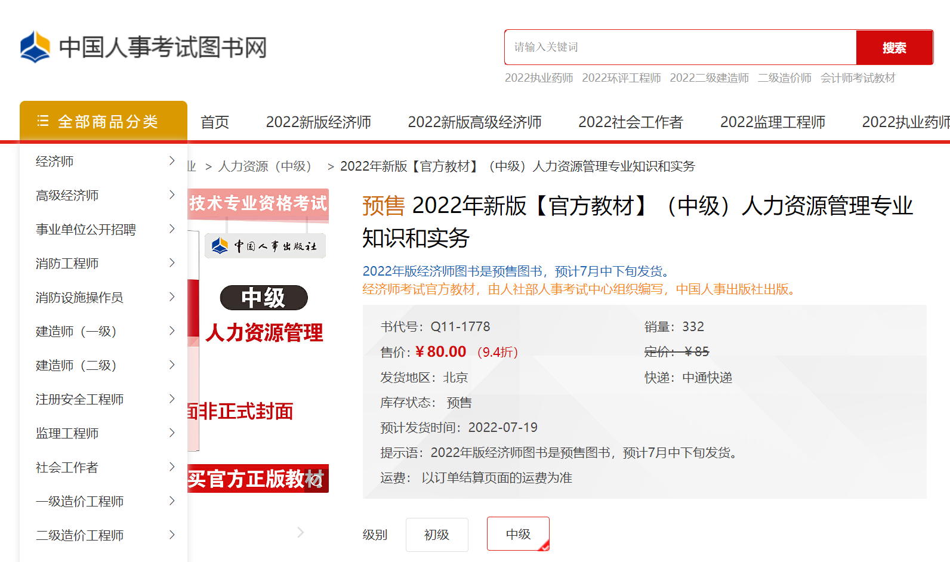Screen dimensions: 950x562
Task: Expand the 建造师（二级） category chevron
Action: [172, 365]
